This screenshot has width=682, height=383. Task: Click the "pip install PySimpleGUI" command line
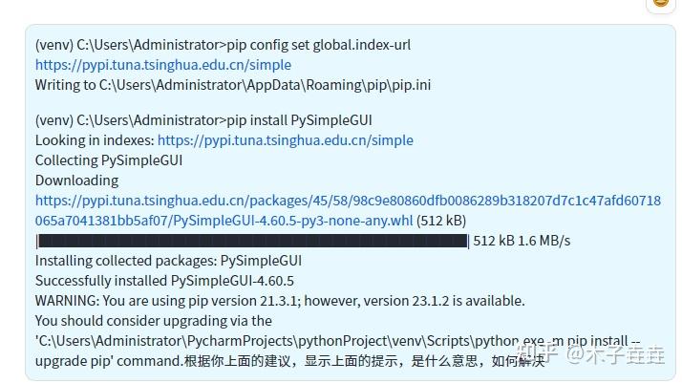[203, 120]
